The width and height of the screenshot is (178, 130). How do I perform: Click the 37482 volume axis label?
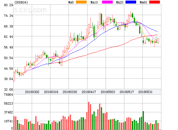(8, 112)
